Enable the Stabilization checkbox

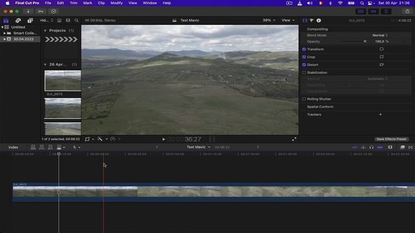[304, 72]
